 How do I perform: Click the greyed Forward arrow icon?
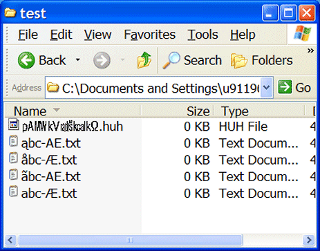pos(102,60)
